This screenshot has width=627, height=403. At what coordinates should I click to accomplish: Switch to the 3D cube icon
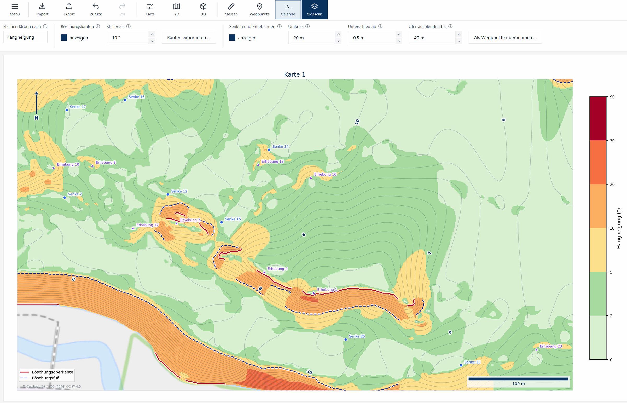click(x=203, y=6)
